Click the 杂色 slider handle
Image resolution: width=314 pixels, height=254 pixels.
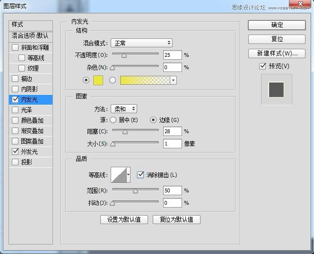(x=113, y=68)
